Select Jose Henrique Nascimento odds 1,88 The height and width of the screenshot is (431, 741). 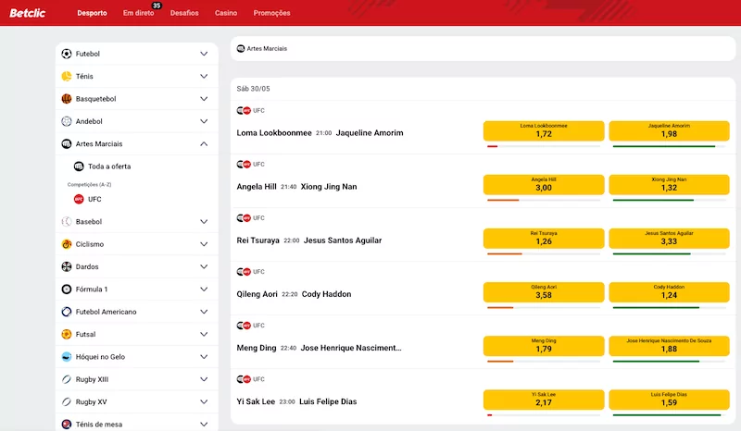(x=669, y=346)
